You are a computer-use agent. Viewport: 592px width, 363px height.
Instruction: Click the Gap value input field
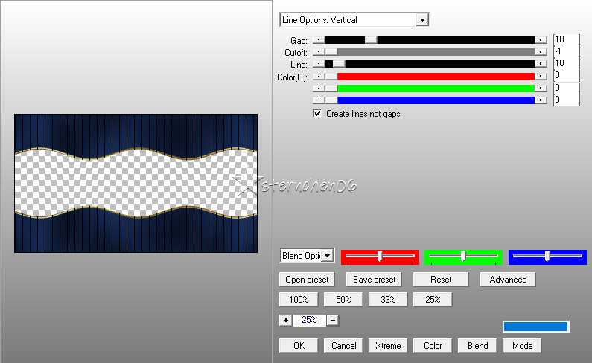tap(566, 39)
